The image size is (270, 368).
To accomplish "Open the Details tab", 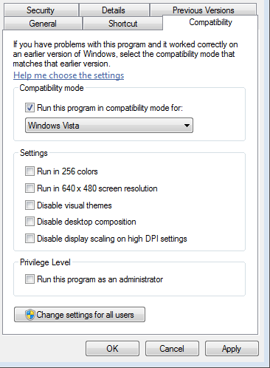I will point(114,10).
